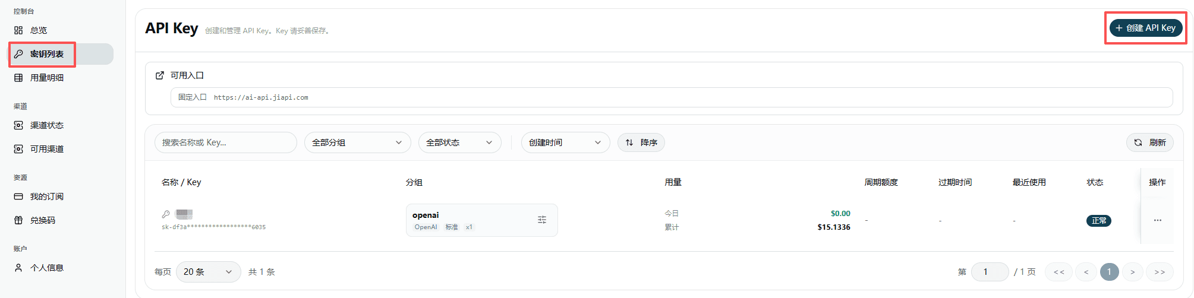Image resolution: width=1194 pixels, height=298 pixels.
Task: Go to next page with > button
Action: point(1133,272)
